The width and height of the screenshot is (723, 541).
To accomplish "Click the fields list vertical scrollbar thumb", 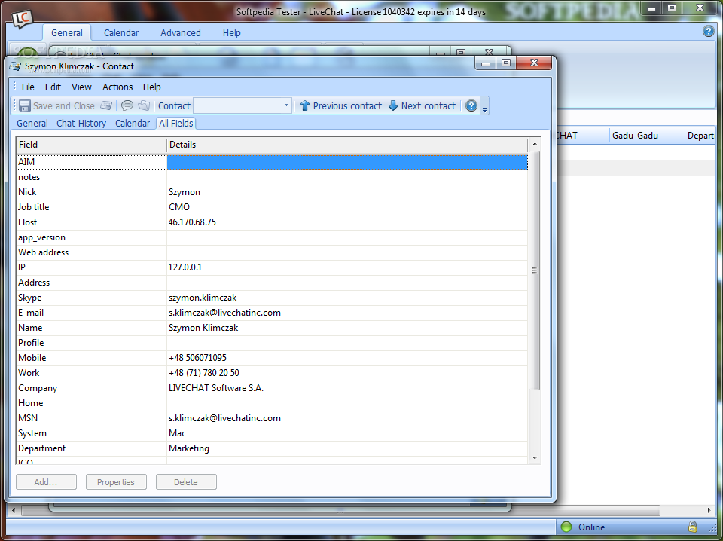I will 535,270.
